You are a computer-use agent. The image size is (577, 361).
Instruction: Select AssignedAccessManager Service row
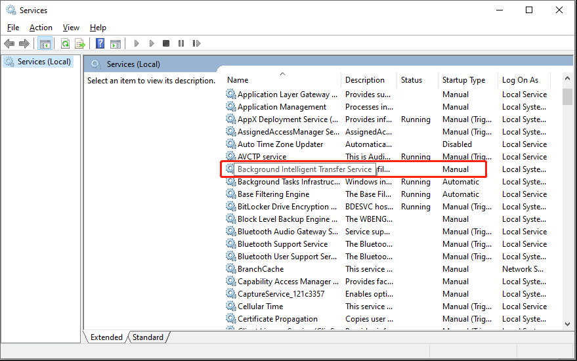pos(387,132)
